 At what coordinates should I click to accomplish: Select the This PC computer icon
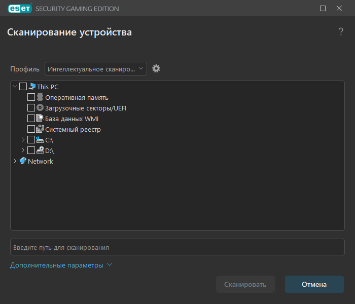click(32, 87)
